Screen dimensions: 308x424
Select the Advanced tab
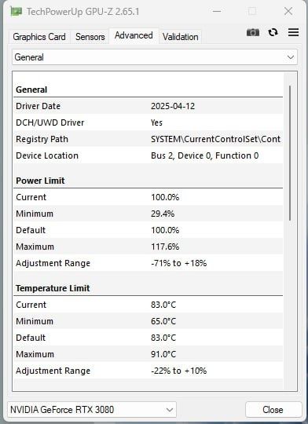(134, 35)
